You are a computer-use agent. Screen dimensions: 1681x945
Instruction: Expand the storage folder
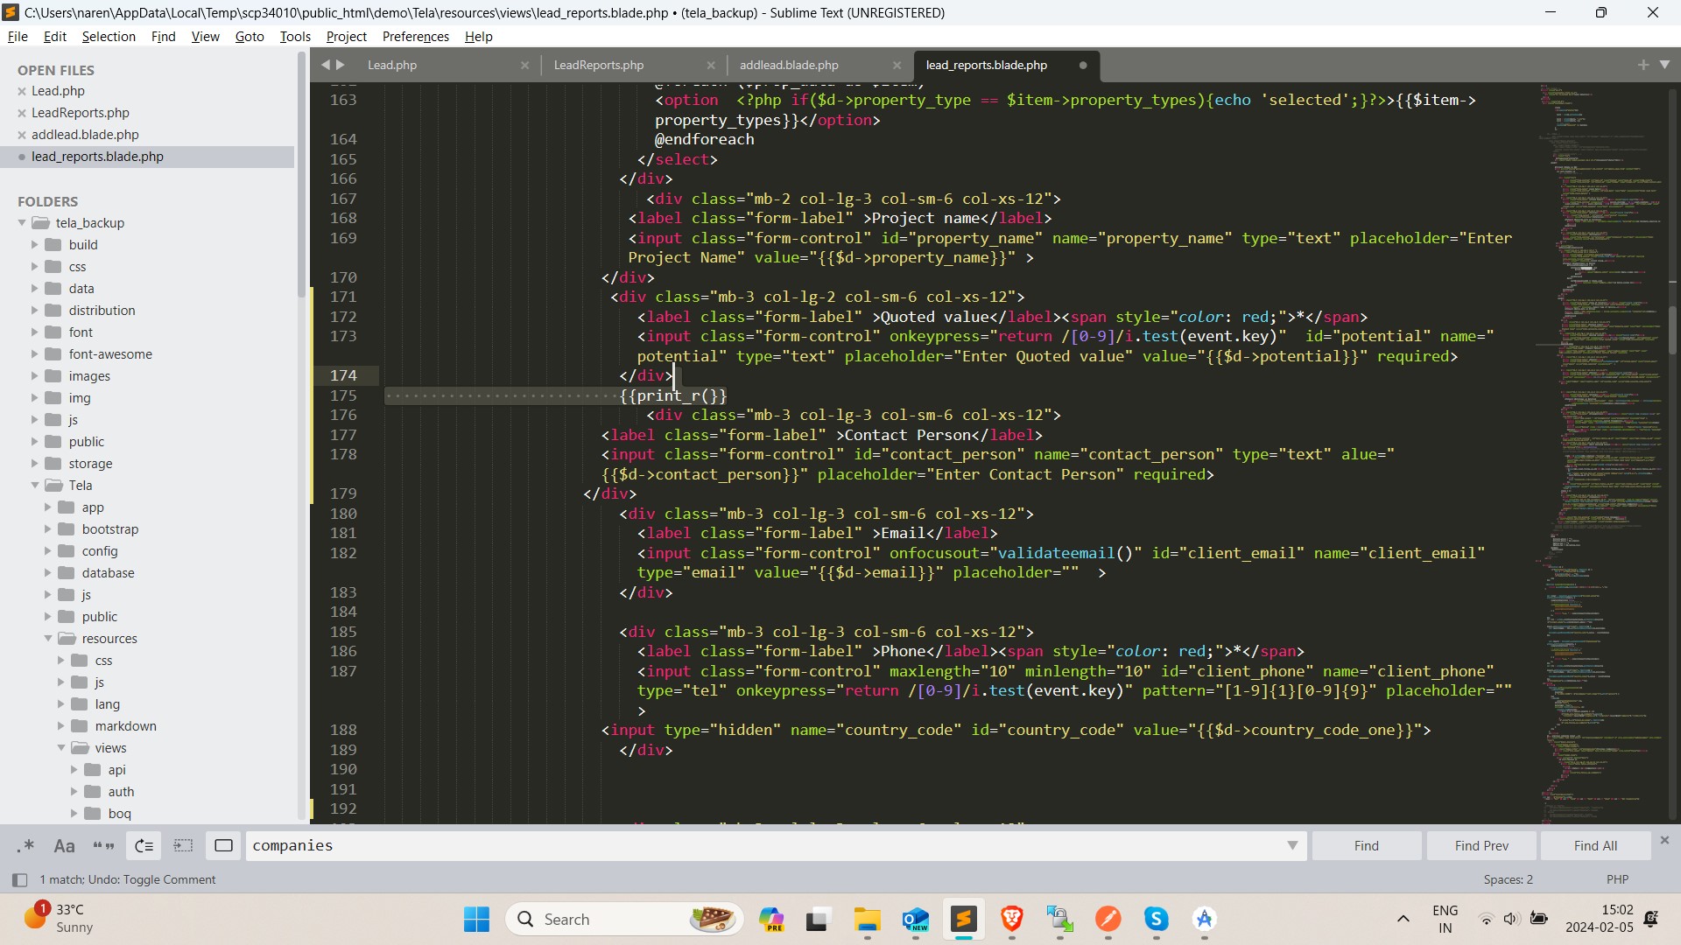pyautogui.click(x=35, y=464)
